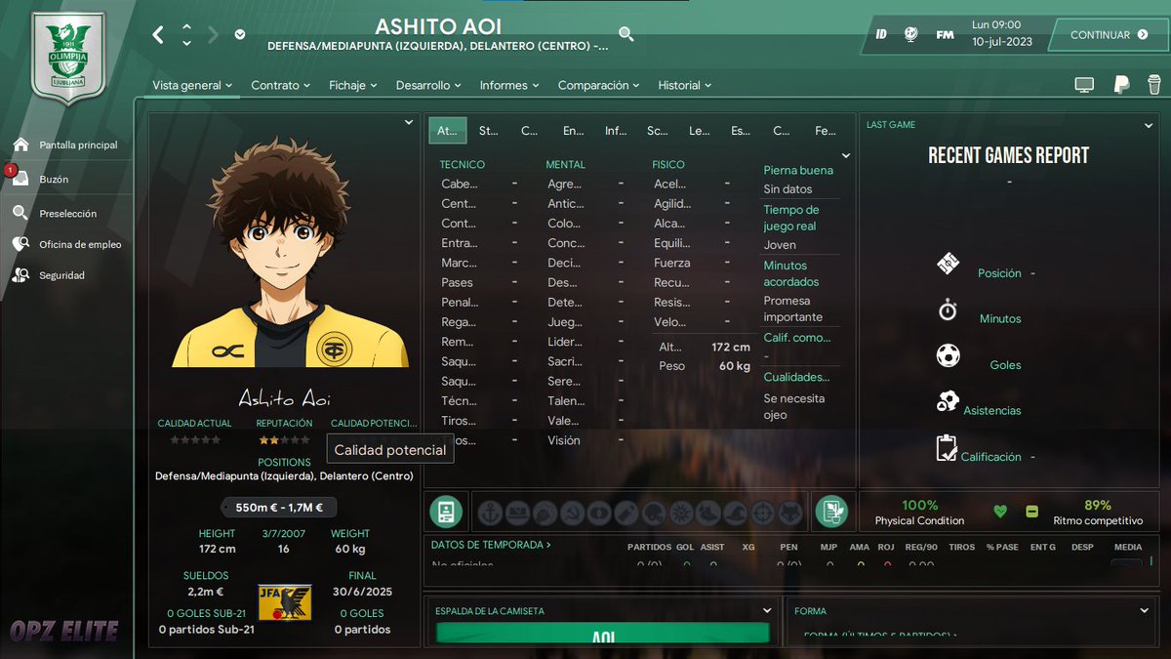The height and width of the screenshot is (659, 1171).
Task: Open the search magnifier by player name
Action: [626, 34]
